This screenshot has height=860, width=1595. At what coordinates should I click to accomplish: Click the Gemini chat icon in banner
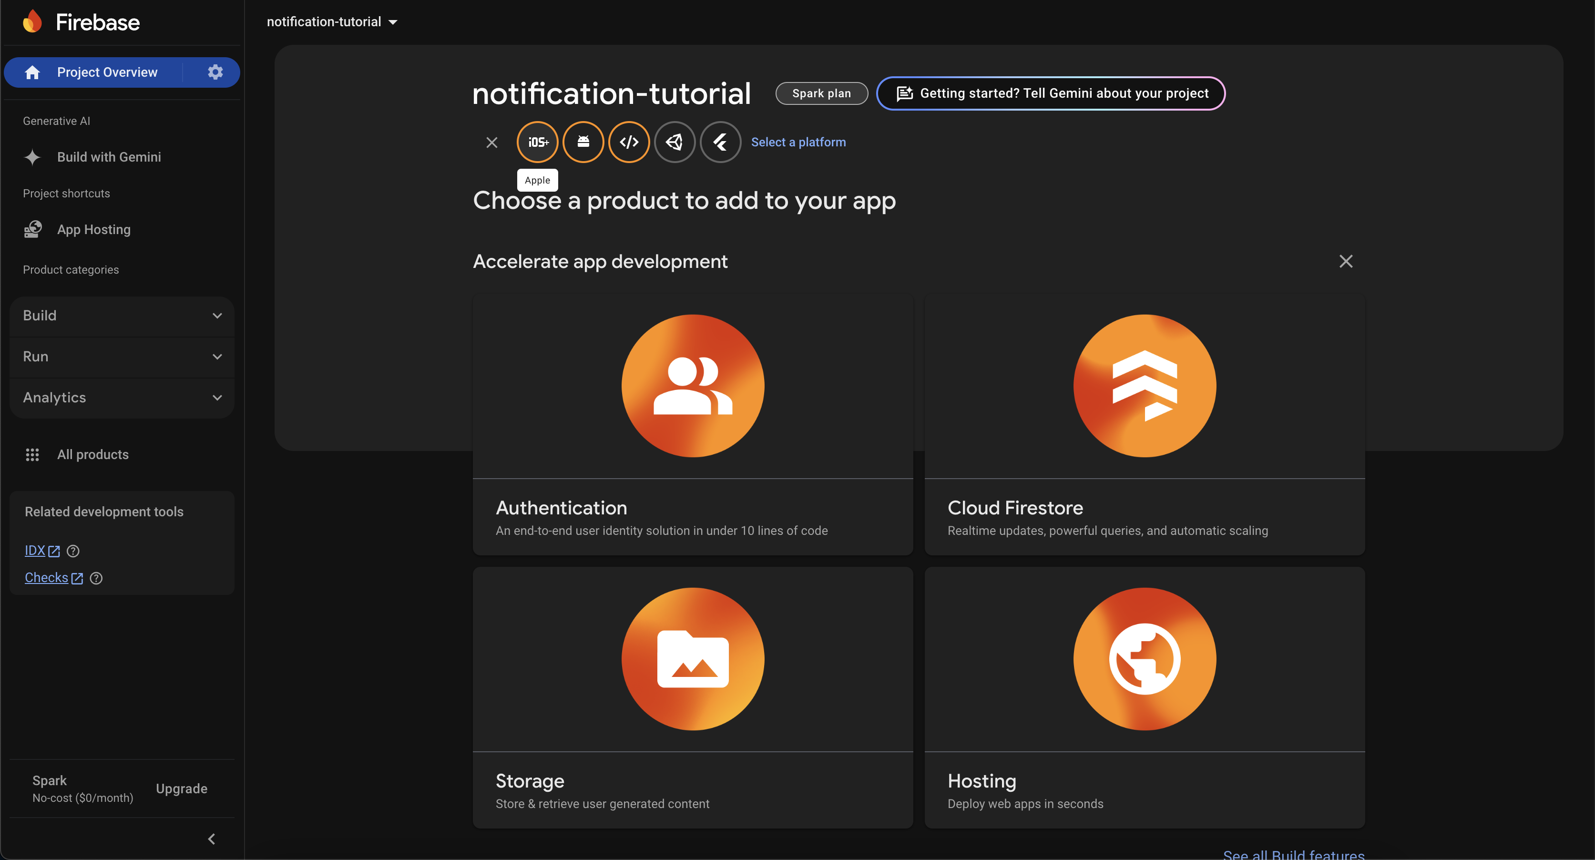pos(905,93)
